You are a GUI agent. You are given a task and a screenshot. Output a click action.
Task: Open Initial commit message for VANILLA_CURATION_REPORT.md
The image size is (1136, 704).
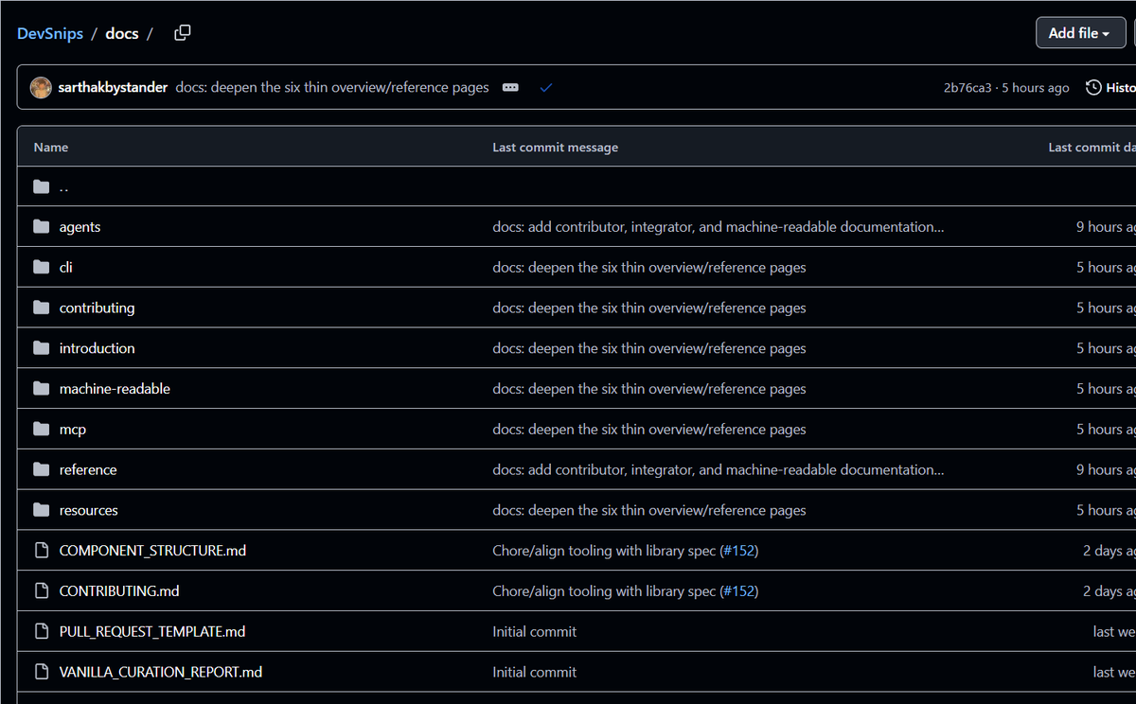[x=535, y=672]
